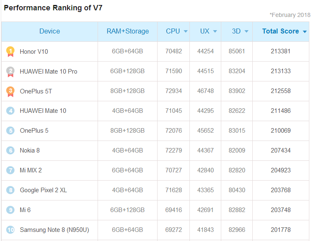
Task: Click the UX column header label
Action: (x=205, y=31)
